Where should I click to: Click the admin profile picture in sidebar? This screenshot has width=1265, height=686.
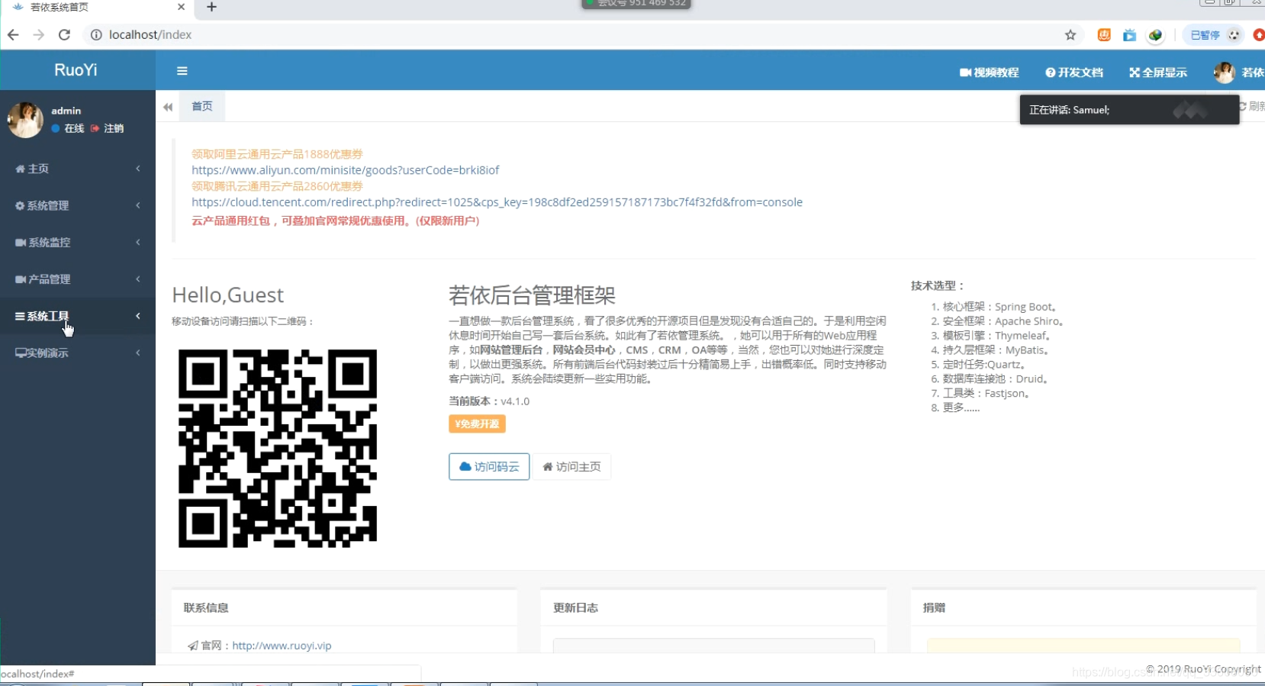click(x=25, y=120)
